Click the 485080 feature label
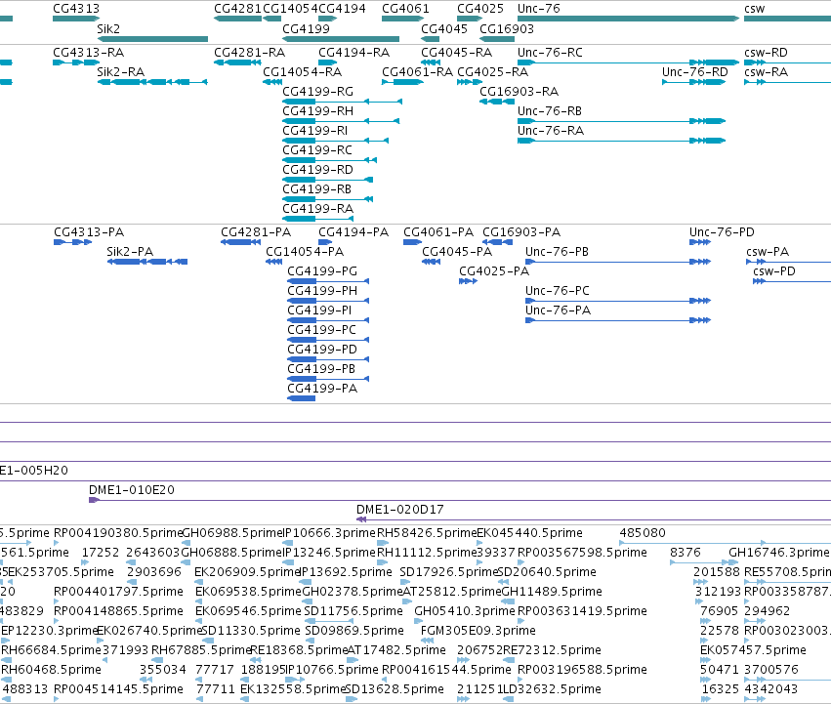 point(643,533)
